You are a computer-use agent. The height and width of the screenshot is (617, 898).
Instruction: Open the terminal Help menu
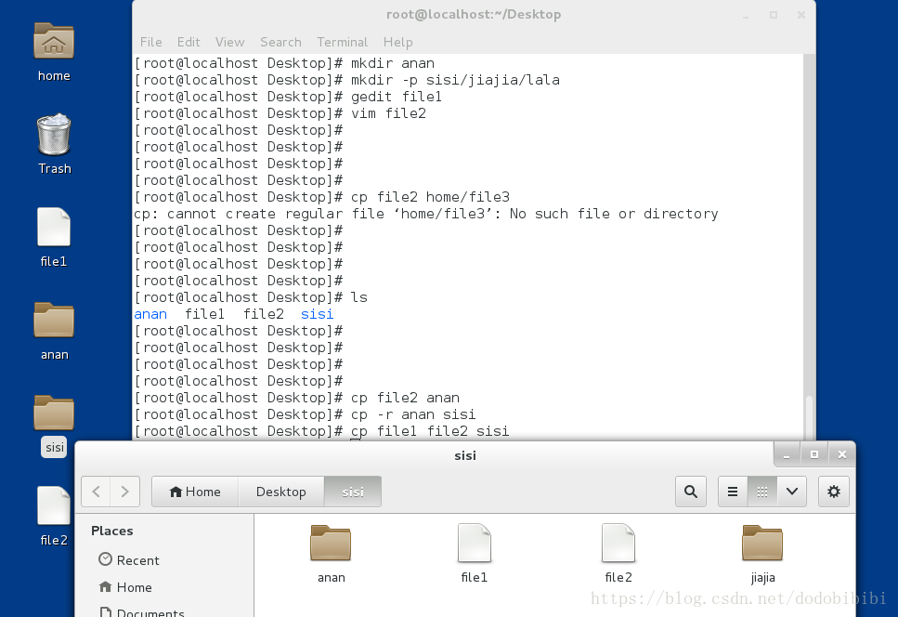tap(398, 43)
